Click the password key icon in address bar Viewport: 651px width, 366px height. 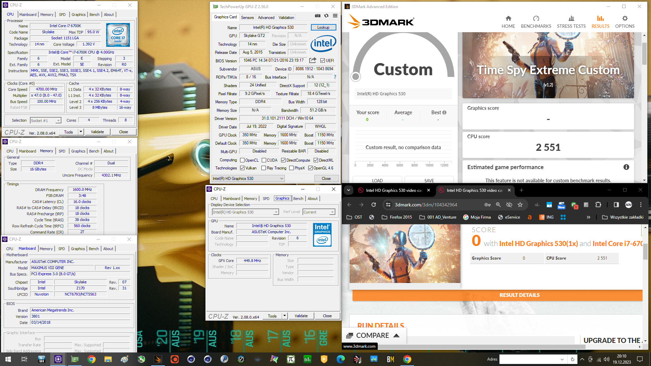coord(488,205)
